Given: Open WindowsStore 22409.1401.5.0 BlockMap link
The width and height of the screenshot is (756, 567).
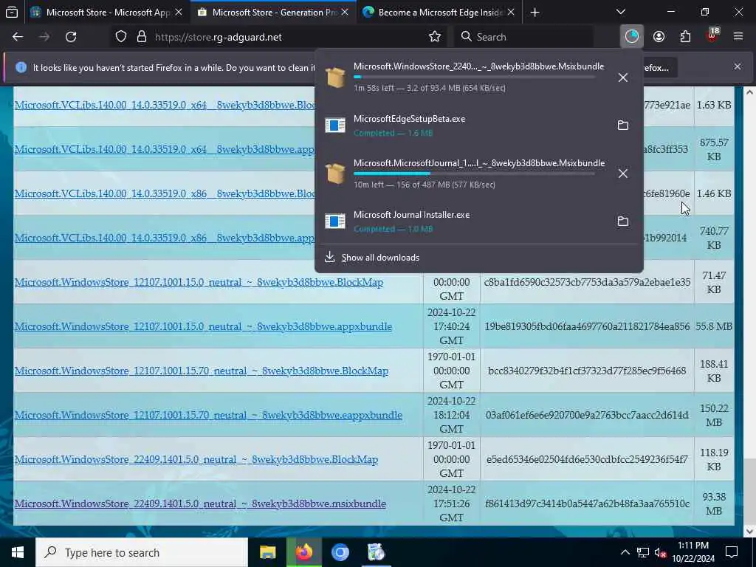Looking at the screenshot, I should point(196,460).
